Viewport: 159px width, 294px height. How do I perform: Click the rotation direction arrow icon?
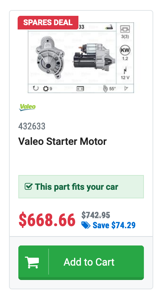pos(36,88)
